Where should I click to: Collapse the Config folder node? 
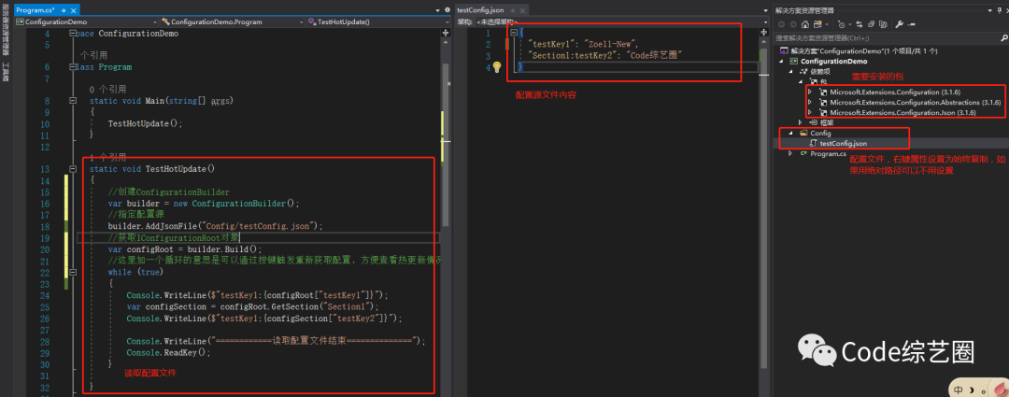click(790, 134)
